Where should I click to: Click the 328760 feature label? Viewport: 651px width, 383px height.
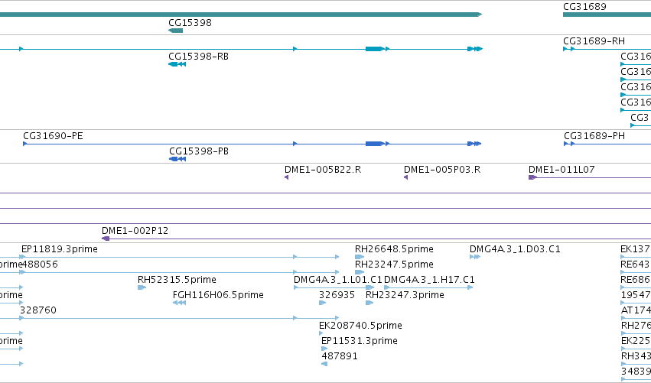pos(37,310)
